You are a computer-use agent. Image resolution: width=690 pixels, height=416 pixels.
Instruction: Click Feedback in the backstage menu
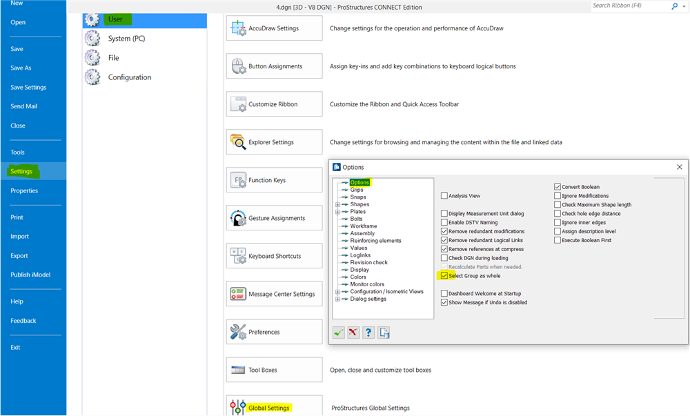coord(23,321)
